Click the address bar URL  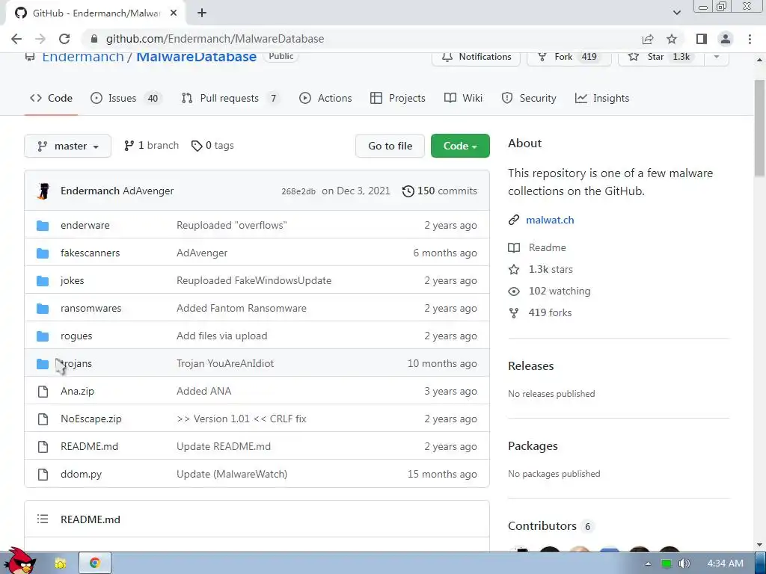point(215,39)
